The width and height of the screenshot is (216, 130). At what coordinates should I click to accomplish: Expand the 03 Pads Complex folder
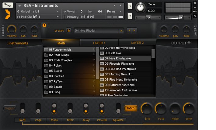[x=69, y=60]
